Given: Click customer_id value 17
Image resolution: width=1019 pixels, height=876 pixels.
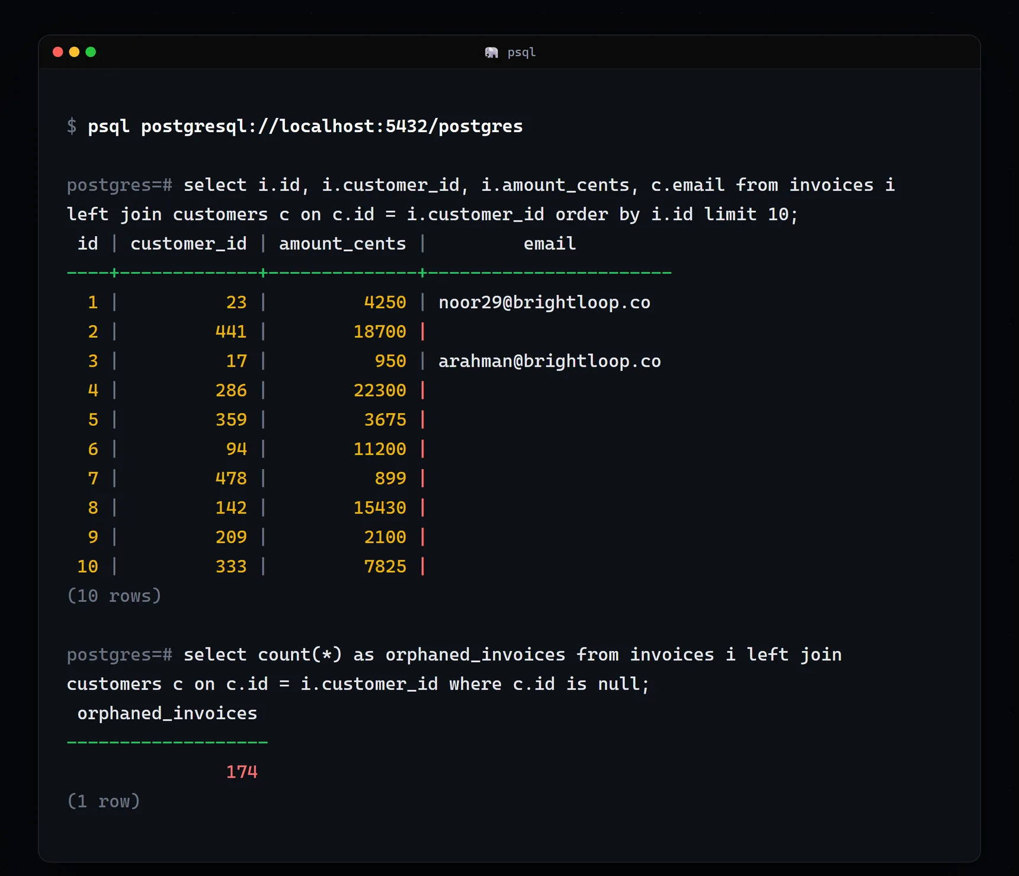Looking at the screenshot, I should 236,361.
